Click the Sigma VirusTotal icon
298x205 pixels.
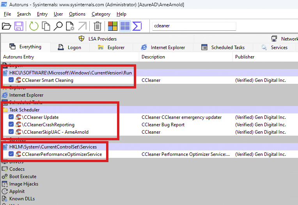(137, 26)
